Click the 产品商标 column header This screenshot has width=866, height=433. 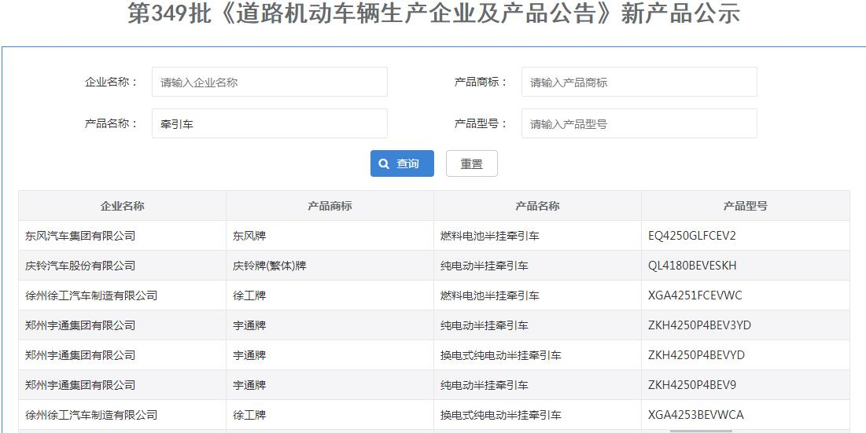coord(330,206)
